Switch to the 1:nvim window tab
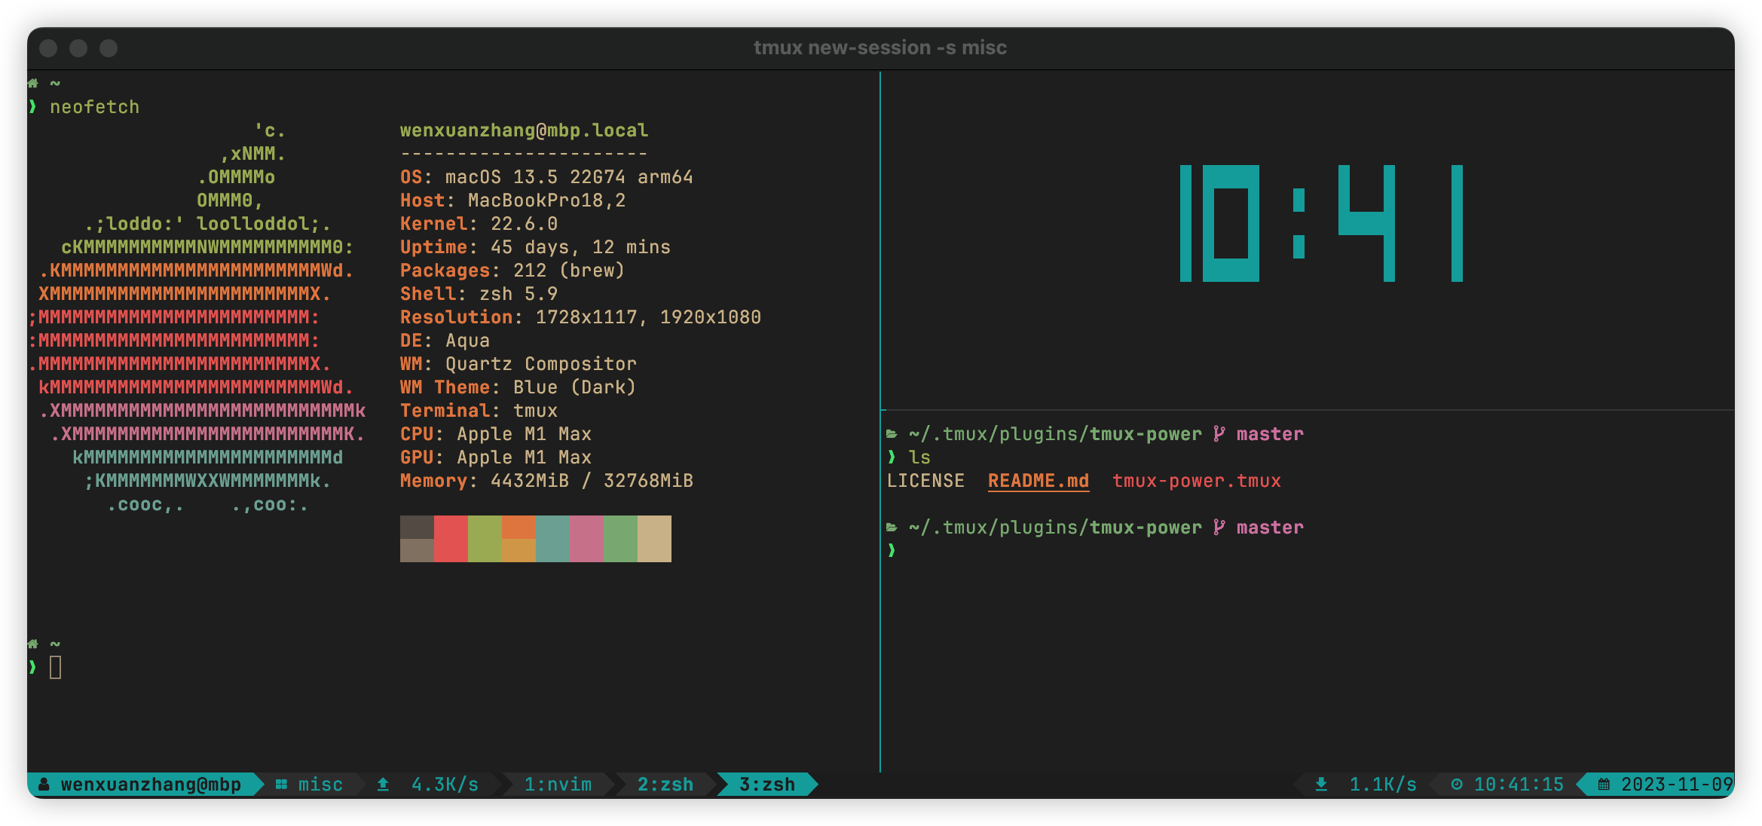The image size is (1762, 826). [x=558, y=784]
